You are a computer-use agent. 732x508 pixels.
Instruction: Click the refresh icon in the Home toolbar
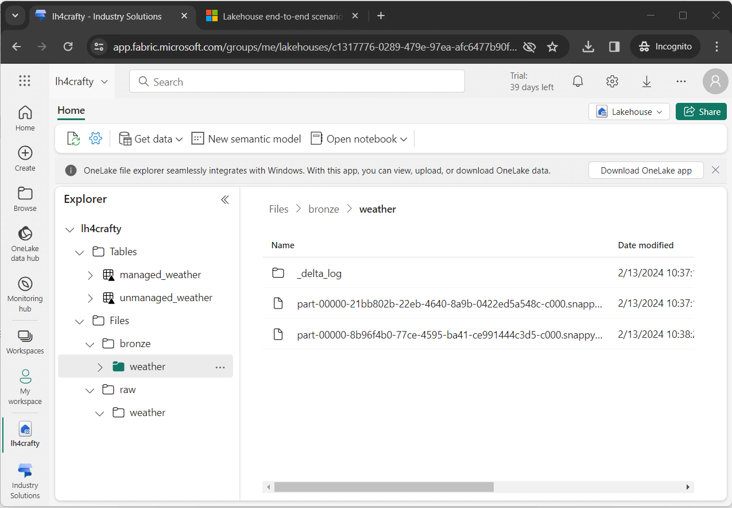(x=73, y=138)
